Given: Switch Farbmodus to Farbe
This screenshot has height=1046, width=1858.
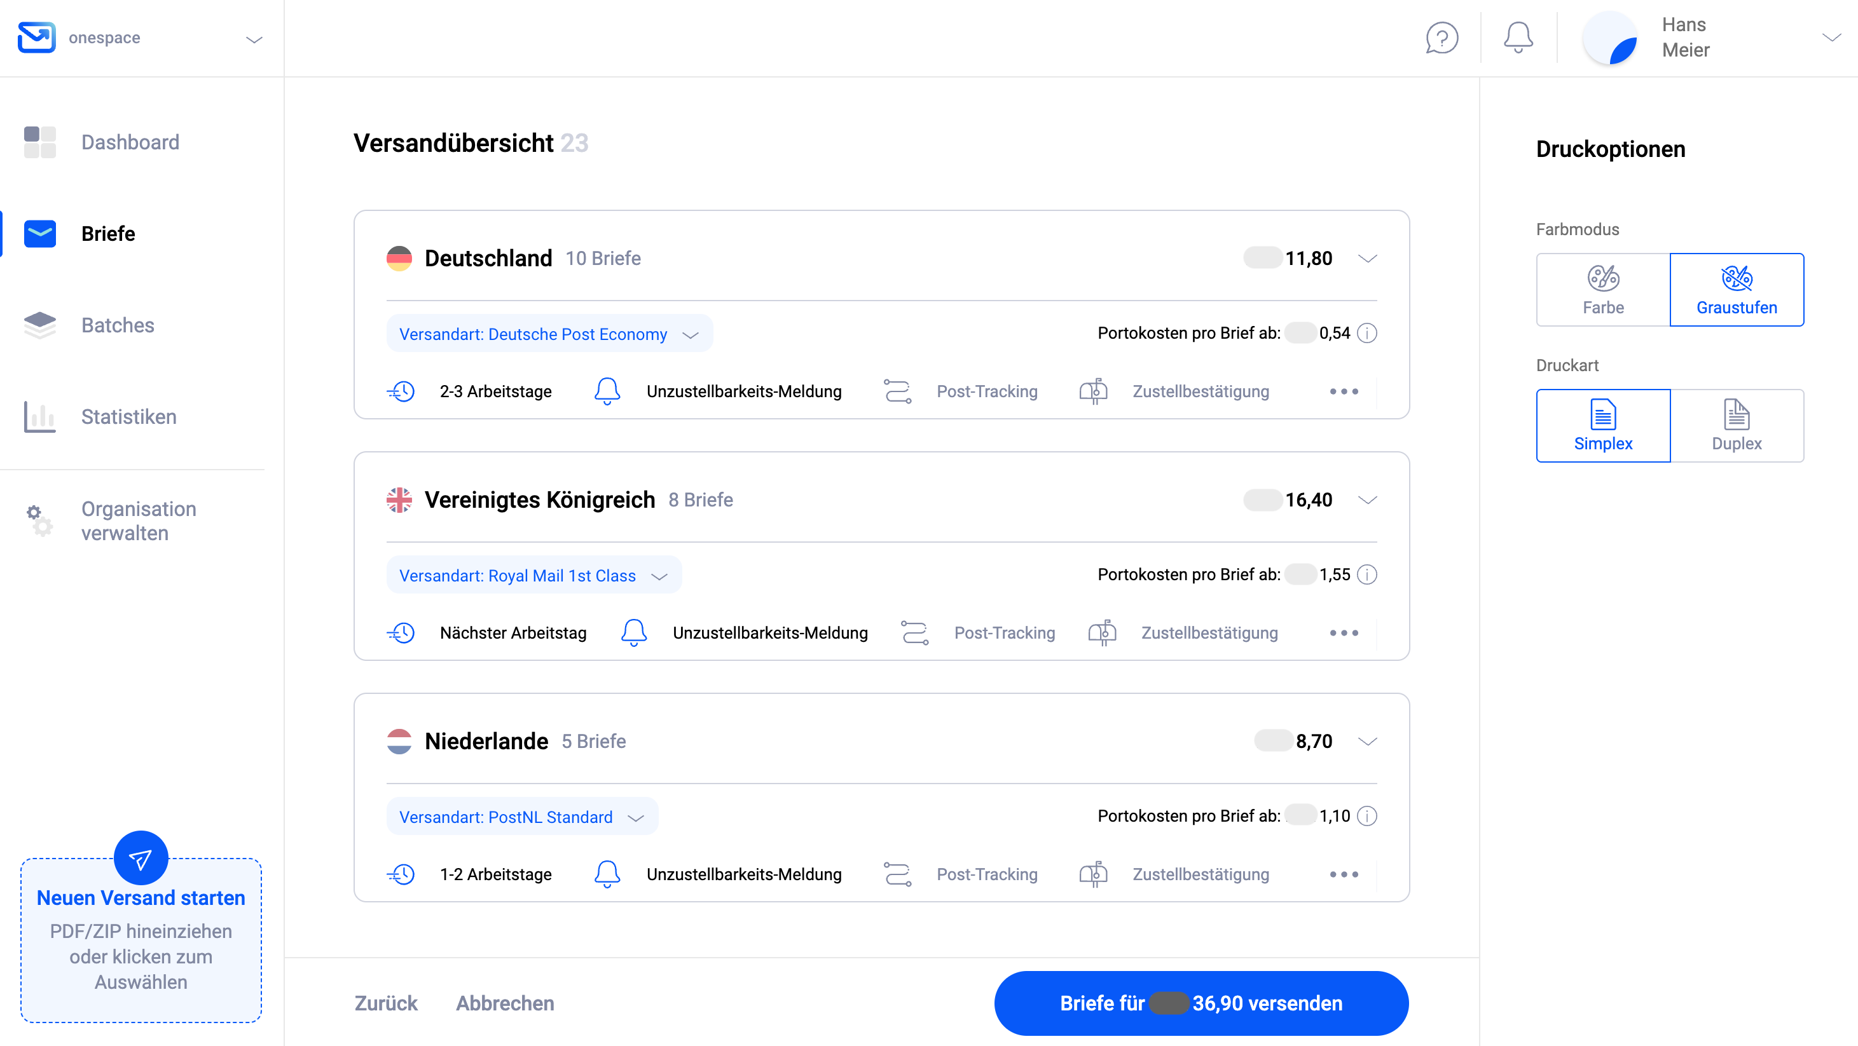Looking at the screenshot, I should pyautogui.click(x=1604, y=289).
